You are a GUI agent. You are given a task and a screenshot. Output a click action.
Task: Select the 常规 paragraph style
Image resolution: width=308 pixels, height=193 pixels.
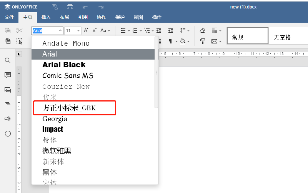[248, 36]
